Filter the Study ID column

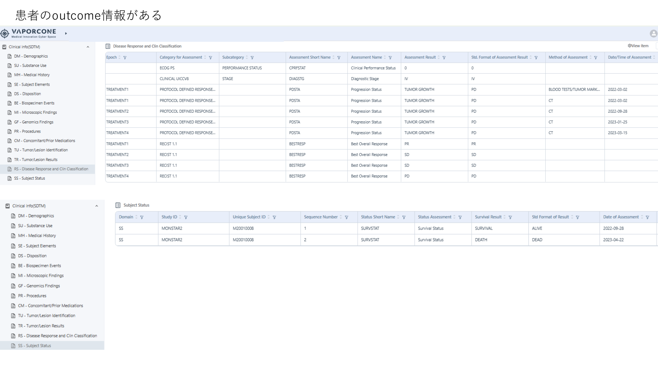pos(186,217)
